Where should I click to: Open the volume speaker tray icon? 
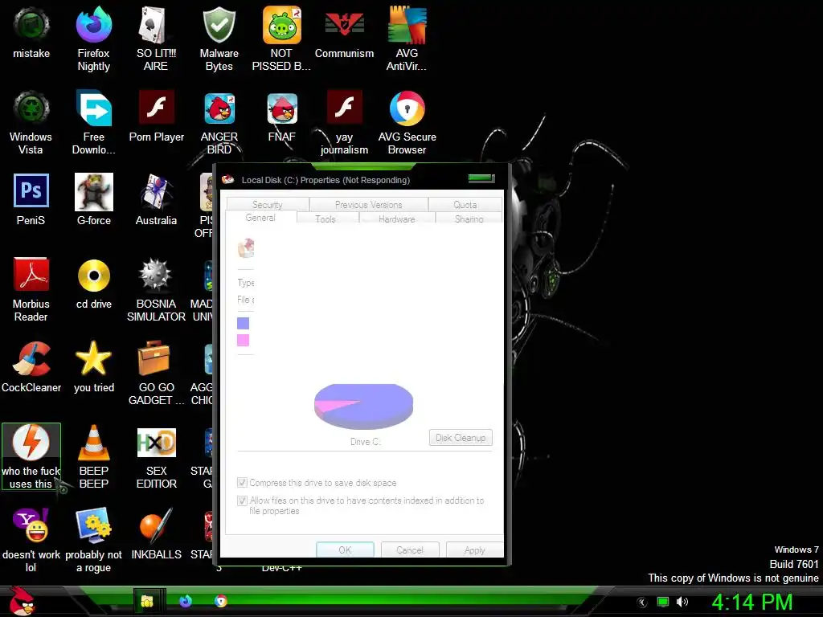click(x=682, y=602)
